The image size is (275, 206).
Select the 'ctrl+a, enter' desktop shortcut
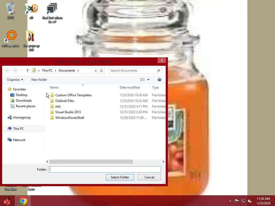tap(10, 39)
